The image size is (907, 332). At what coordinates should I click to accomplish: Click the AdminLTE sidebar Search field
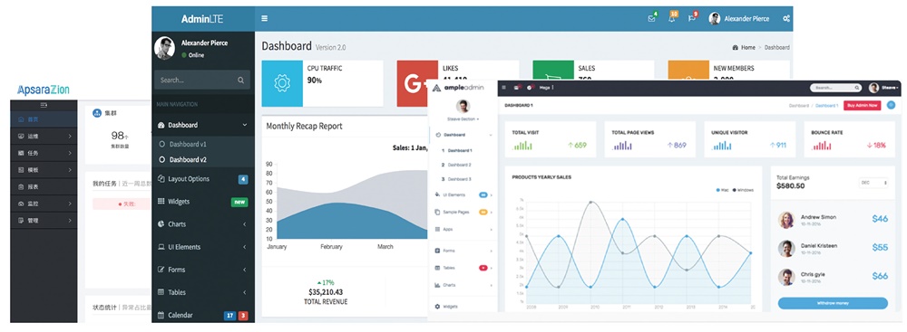pos(202,81)
